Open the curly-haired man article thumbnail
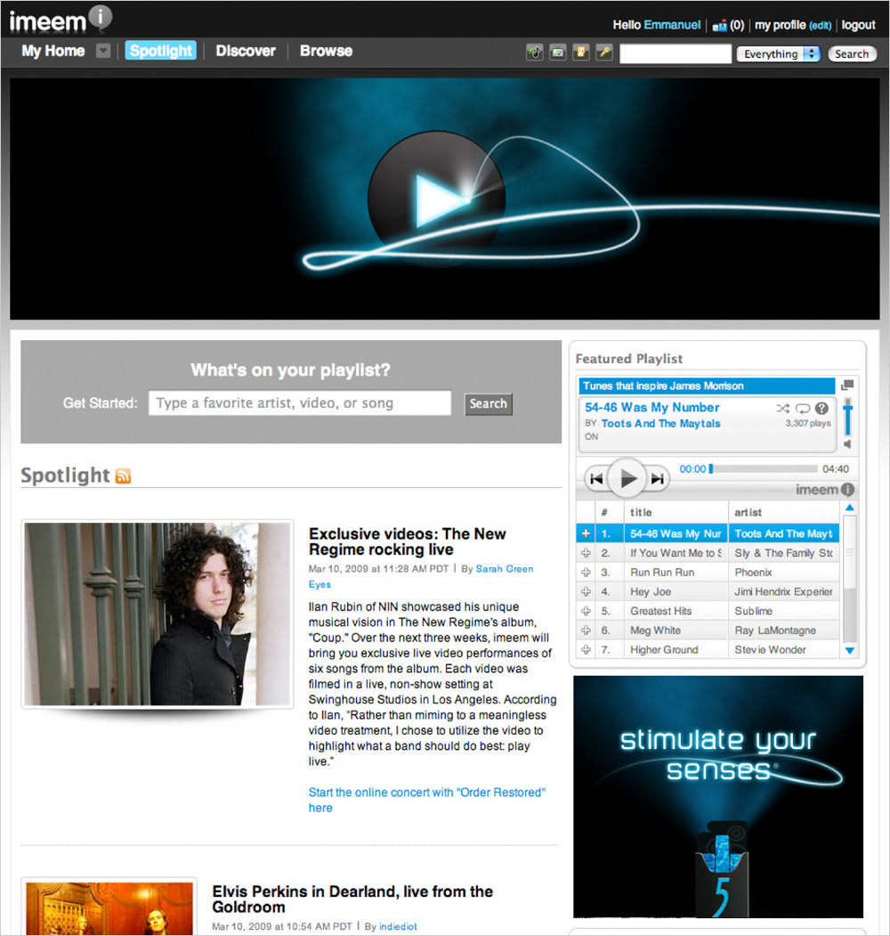The width and height of the screenshot is (890, 936). click(158, 615)
